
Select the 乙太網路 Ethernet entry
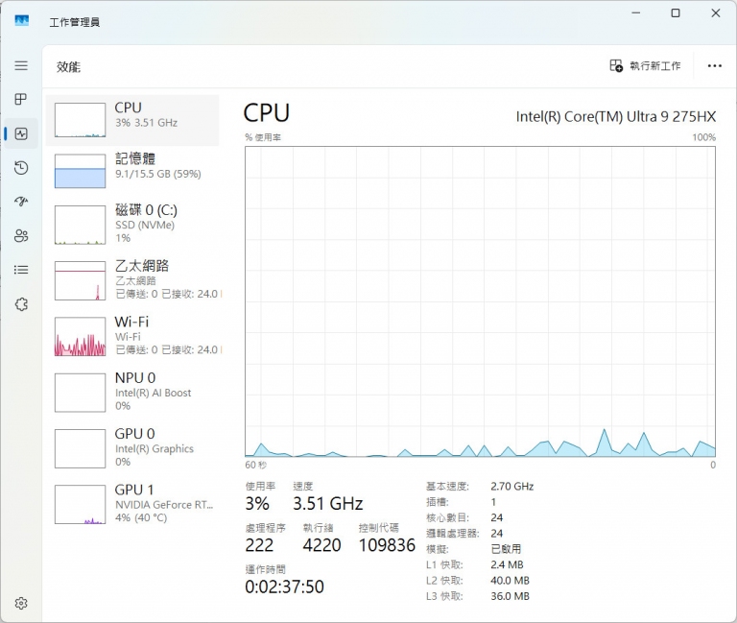132,279
